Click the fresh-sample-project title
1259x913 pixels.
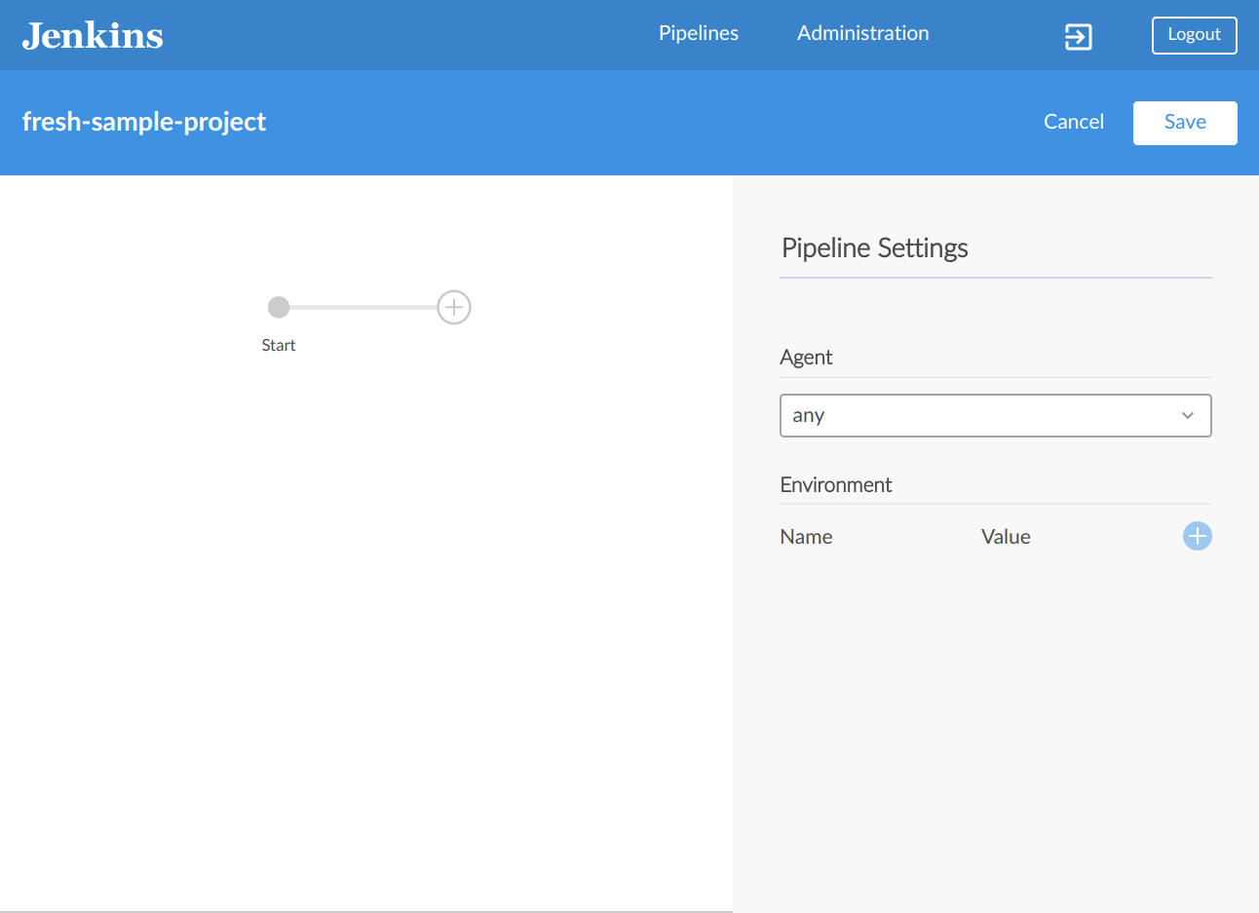(x=144, y=122)
